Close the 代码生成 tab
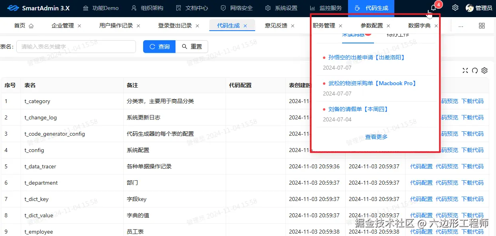This screenshot has height=236, width=496. 245,26
